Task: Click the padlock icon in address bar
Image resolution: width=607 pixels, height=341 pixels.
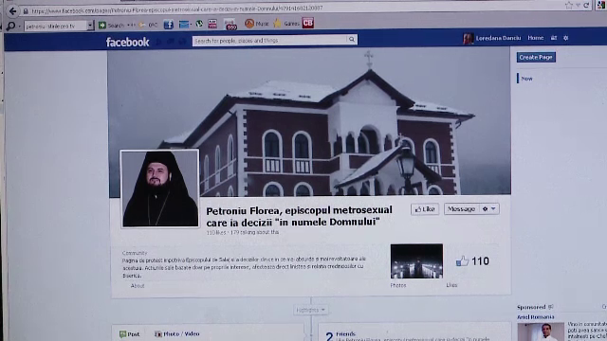Action: (26, 11)
